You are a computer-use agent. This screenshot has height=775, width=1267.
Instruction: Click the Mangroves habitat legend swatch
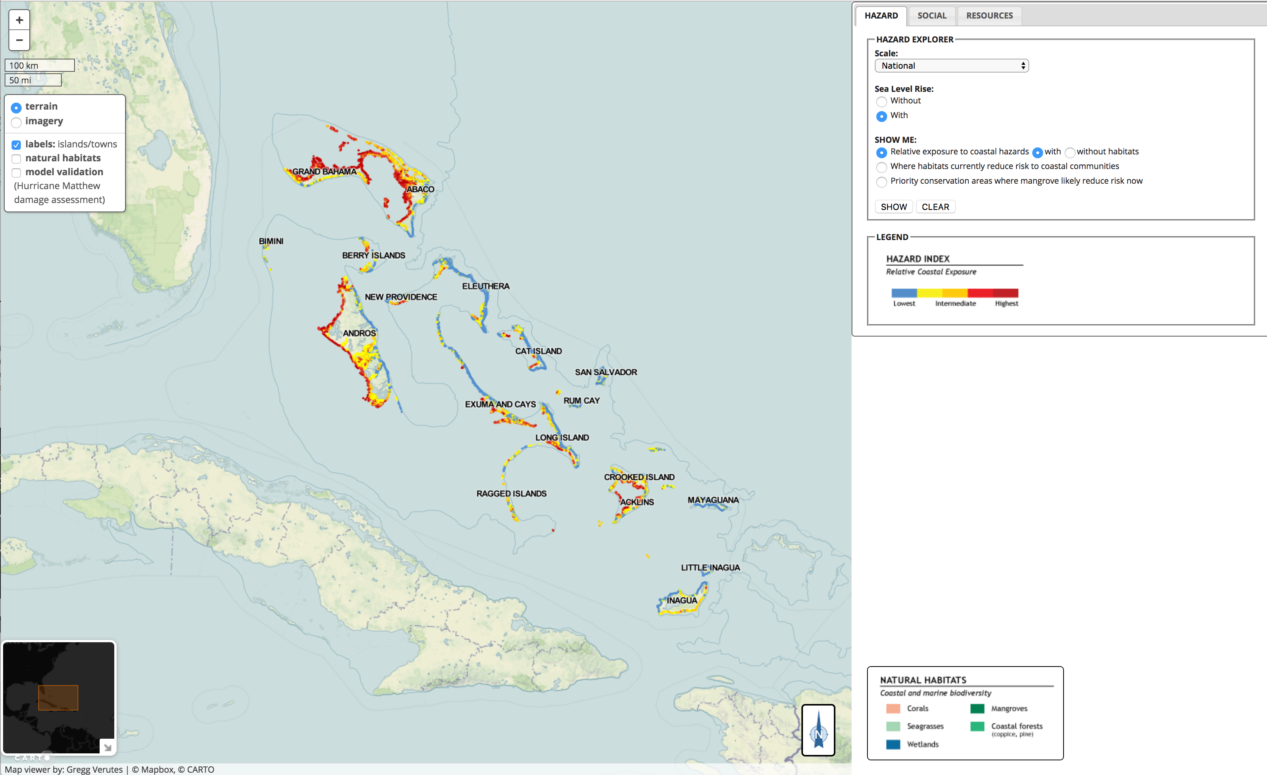[x=977, y=709]
